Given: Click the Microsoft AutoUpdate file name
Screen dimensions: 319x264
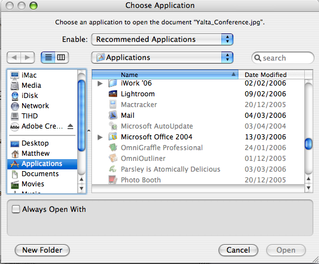Looking at the screenshot, I should 157,126.
